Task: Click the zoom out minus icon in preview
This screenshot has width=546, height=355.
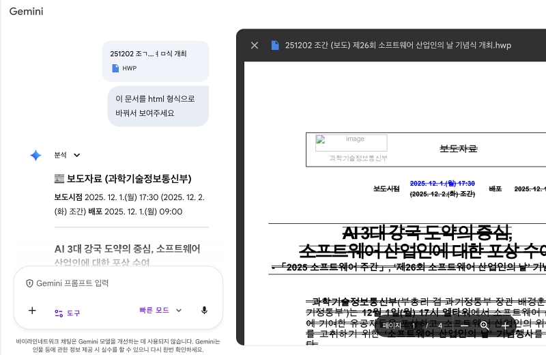Action: pos(463,326)
